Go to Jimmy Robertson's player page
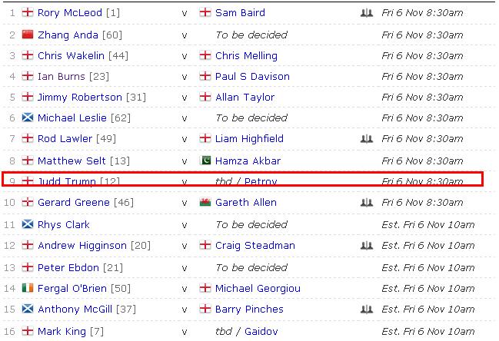 [80, 98]
